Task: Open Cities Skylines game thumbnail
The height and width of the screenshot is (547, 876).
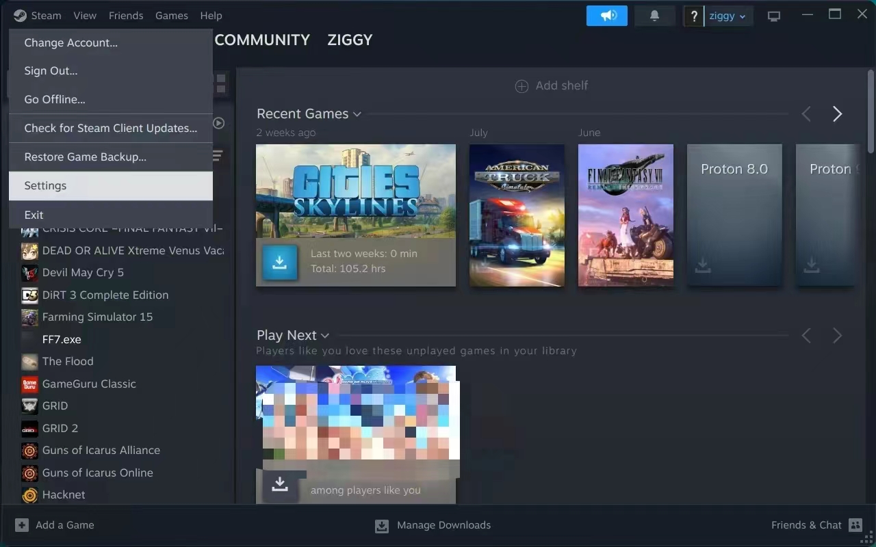Action: [x=356, y=191]
